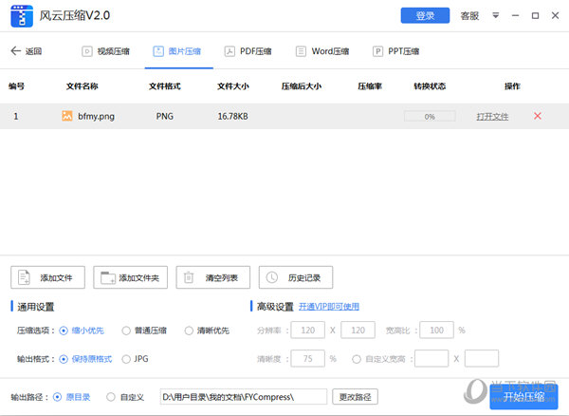569x416 pixels.
Task: Click the 文件格式 column header
Action: coord(164,86)
